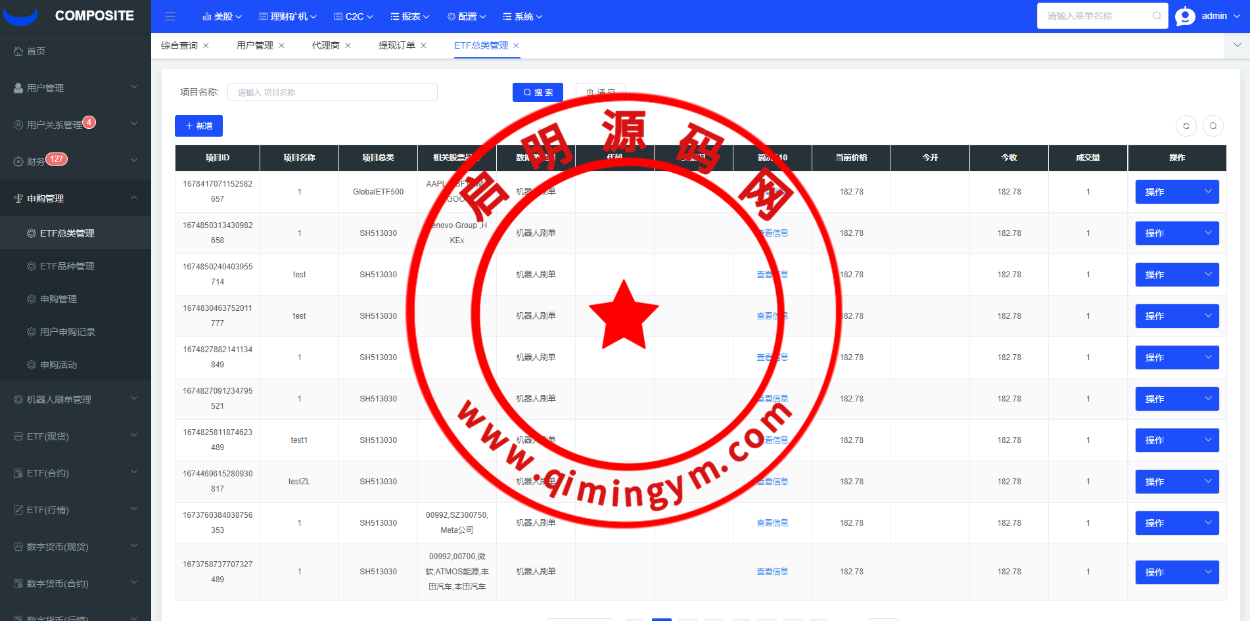Collapse the 申购管理 sidebar menu

coord(75,198)
